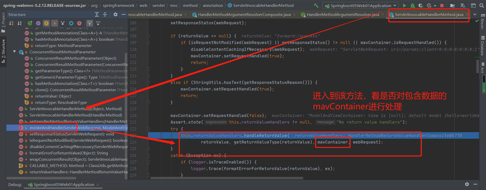Fold the if block at line 108

[x=148, y=36]
